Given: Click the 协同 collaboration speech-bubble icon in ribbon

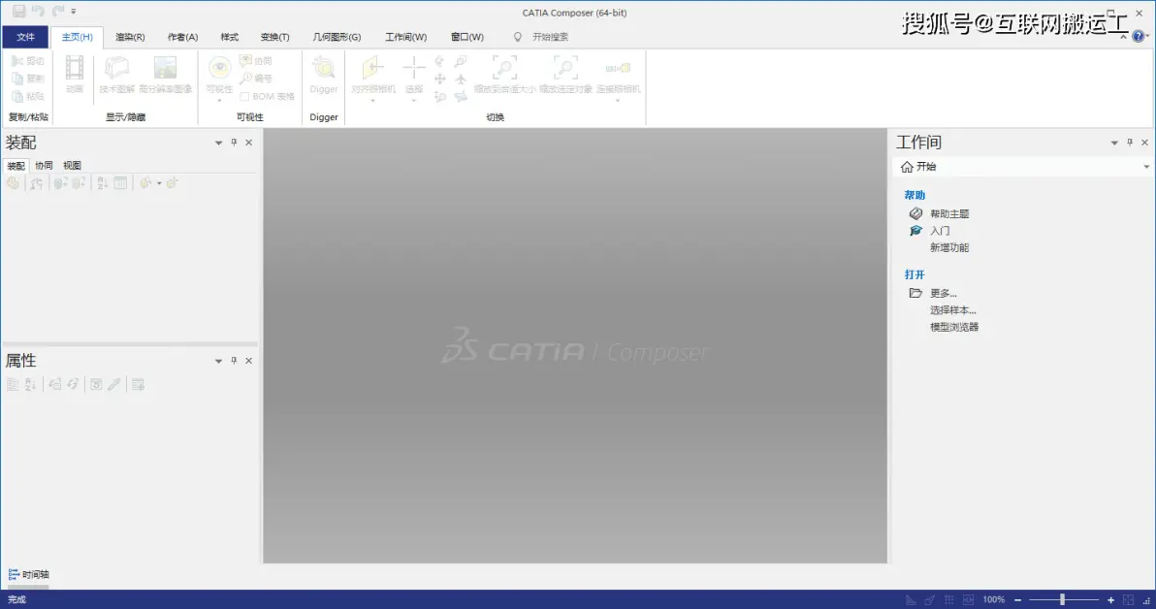Looking at the screenshot, I should (245, 60).
